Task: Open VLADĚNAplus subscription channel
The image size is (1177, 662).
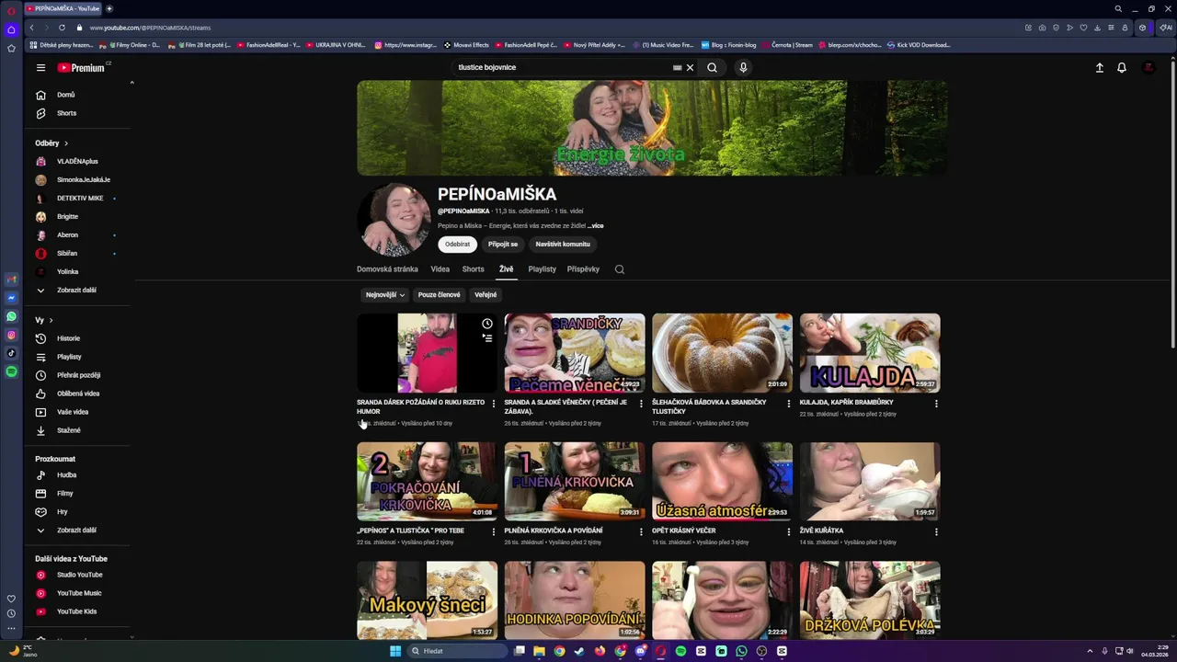Action: 79,162
